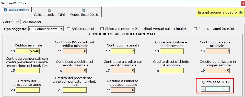Viewport: 245px width, 97px height.
Task: Open Calcolo codice INPS tool
Action: click(x=50, y=12)
